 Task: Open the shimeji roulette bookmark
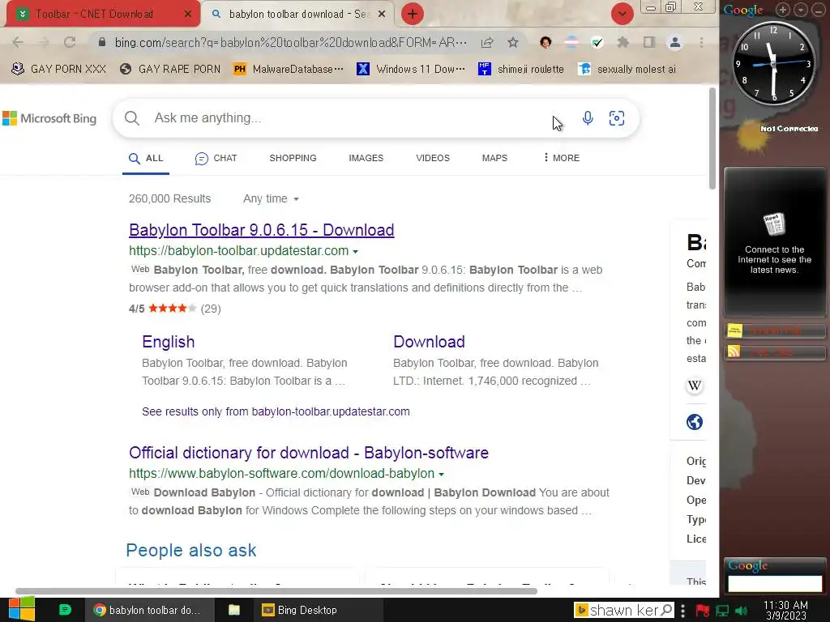click(x=521, y=70)
